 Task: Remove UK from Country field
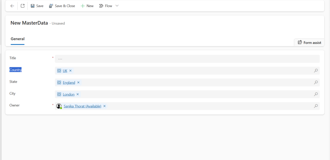click(71, 71)
